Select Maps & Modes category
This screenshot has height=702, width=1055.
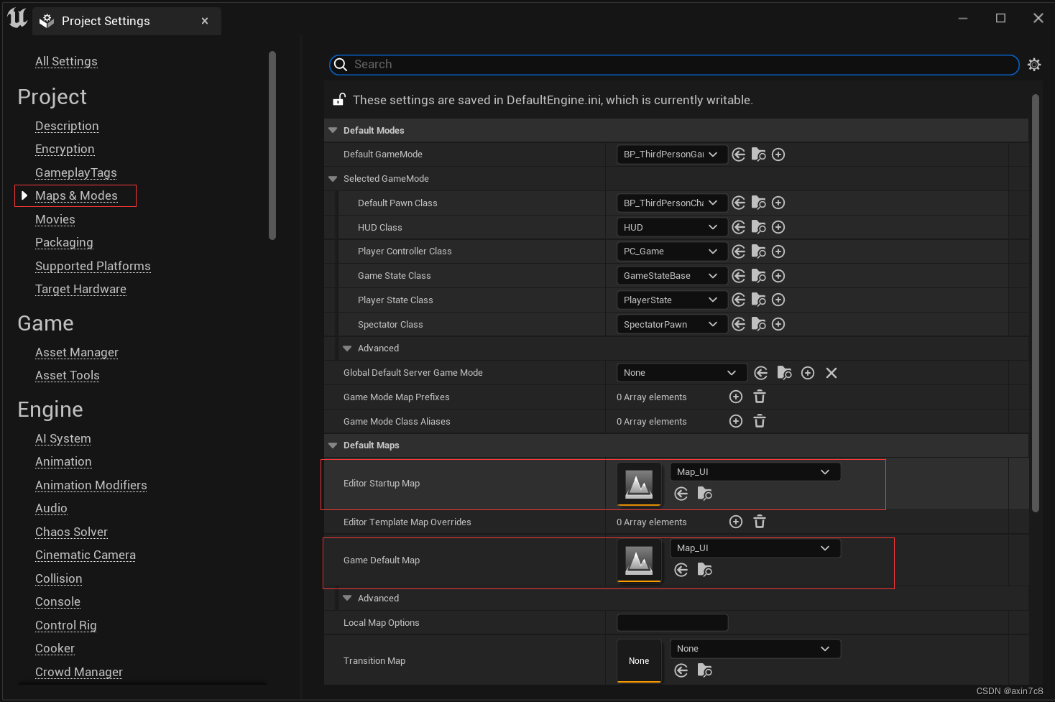click(76, 195)
